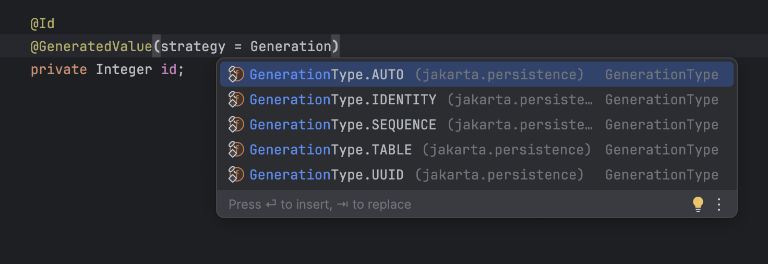Pick the GenerationType.SEQUENCE suggestion

point(343,125)
